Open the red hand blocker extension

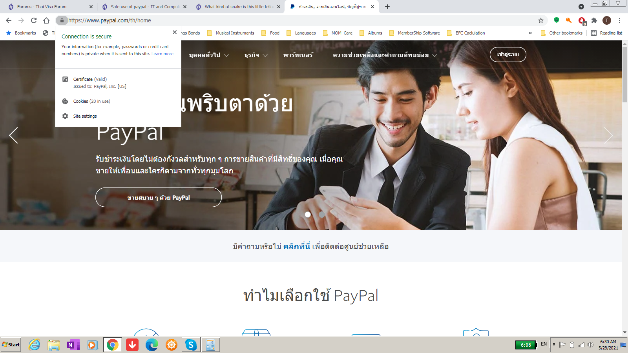[x=582, y=21]
